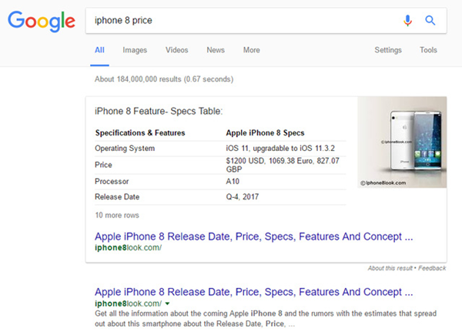This screenshot has height=332, width=462.
Task: Click the Processor row label
Action: [x=112, y=181]
